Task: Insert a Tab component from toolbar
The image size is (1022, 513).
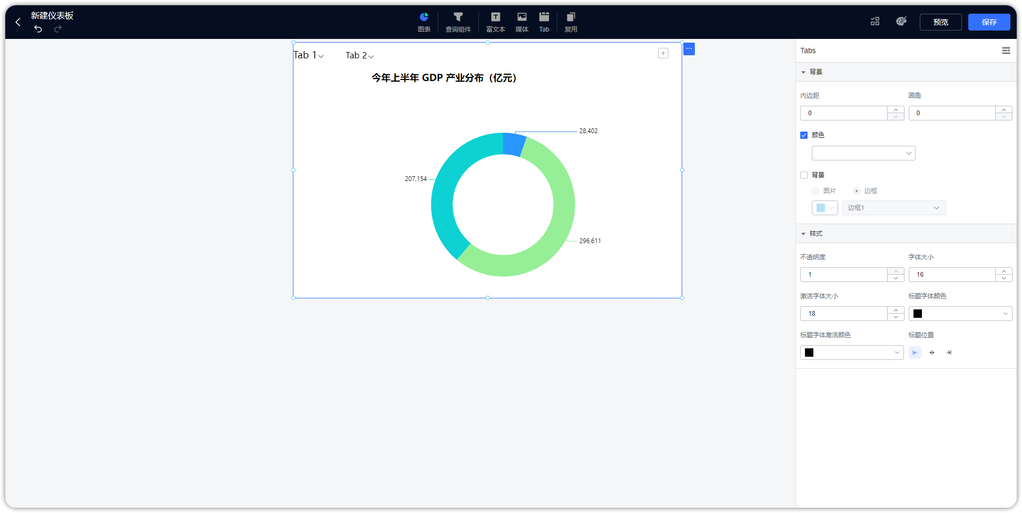Action: [x=544, y=22]
